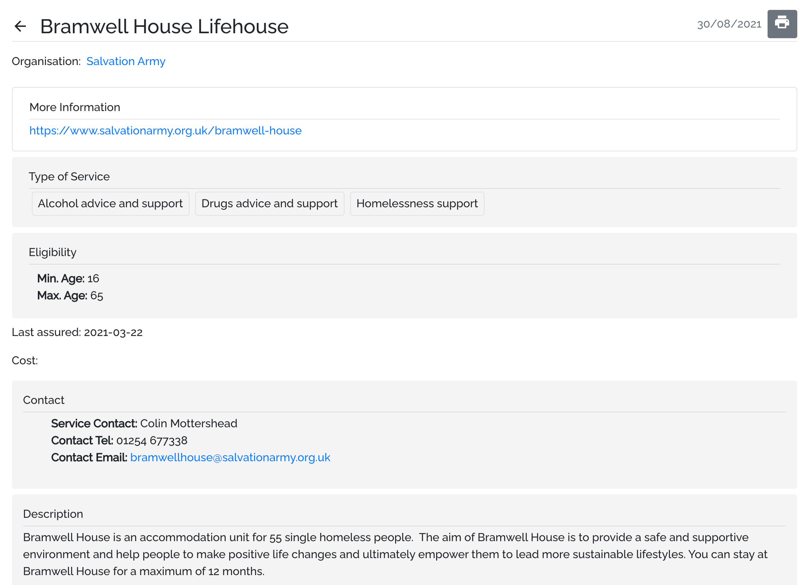
Task: Click the Bramwell House description paragraph
Action: tap(395, 554)
